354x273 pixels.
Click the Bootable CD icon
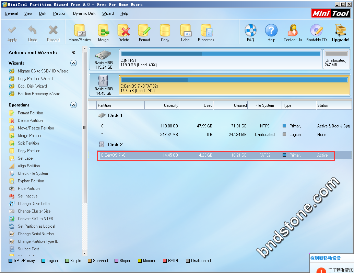317,30
